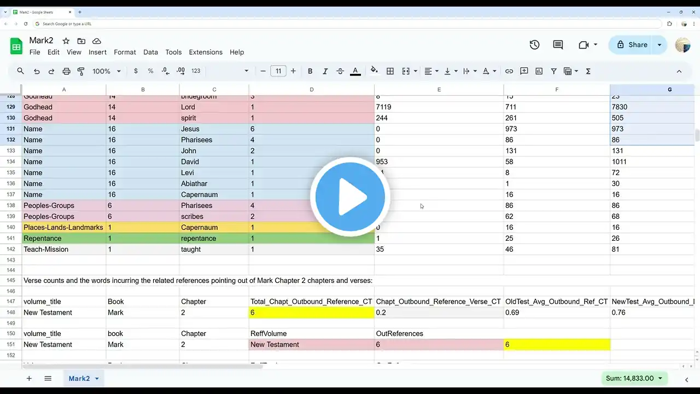Collapse the toolbar with the up chevron
700x394 pixels.
679,71
